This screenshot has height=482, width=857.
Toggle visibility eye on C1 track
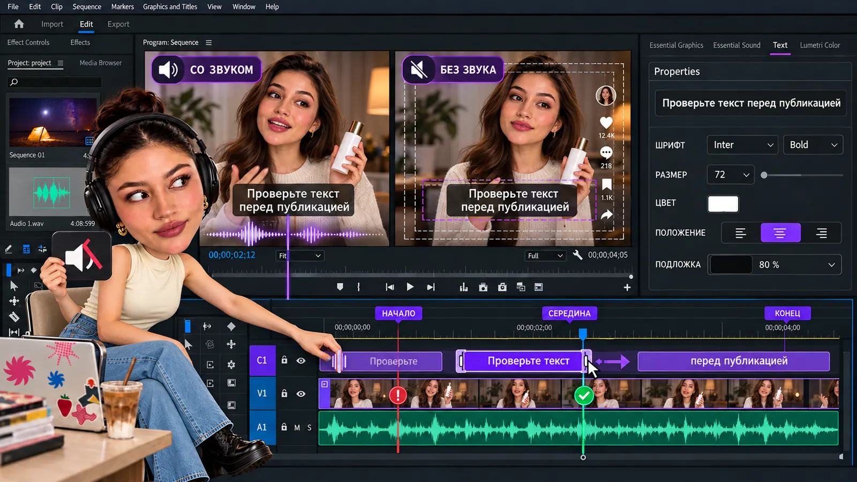(301, 360)
